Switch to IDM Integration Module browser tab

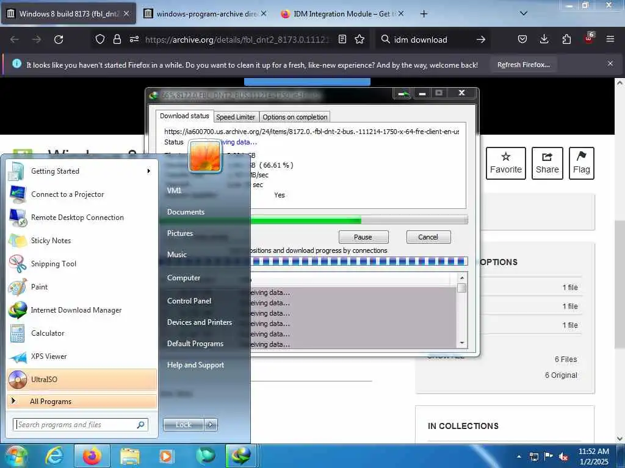[x=342, y=14]
